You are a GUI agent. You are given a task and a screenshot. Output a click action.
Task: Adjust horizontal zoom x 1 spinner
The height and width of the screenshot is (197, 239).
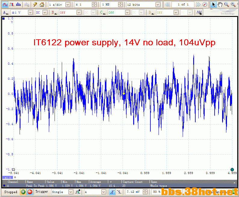[94, 5]
